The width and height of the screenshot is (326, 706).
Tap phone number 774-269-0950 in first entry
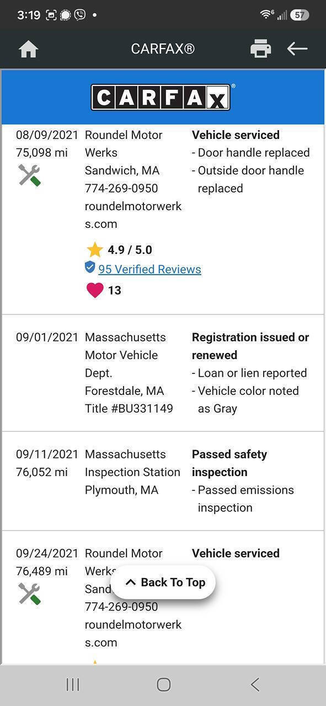pyautogui.click(x=121, y=188)
